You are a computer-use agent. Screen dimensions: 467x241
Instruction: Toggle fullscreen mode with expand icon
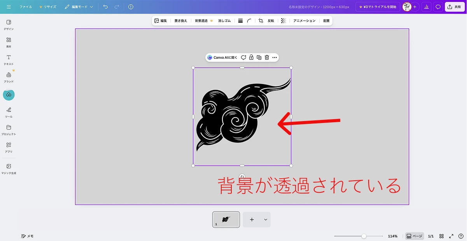click(x=451, y=236)
